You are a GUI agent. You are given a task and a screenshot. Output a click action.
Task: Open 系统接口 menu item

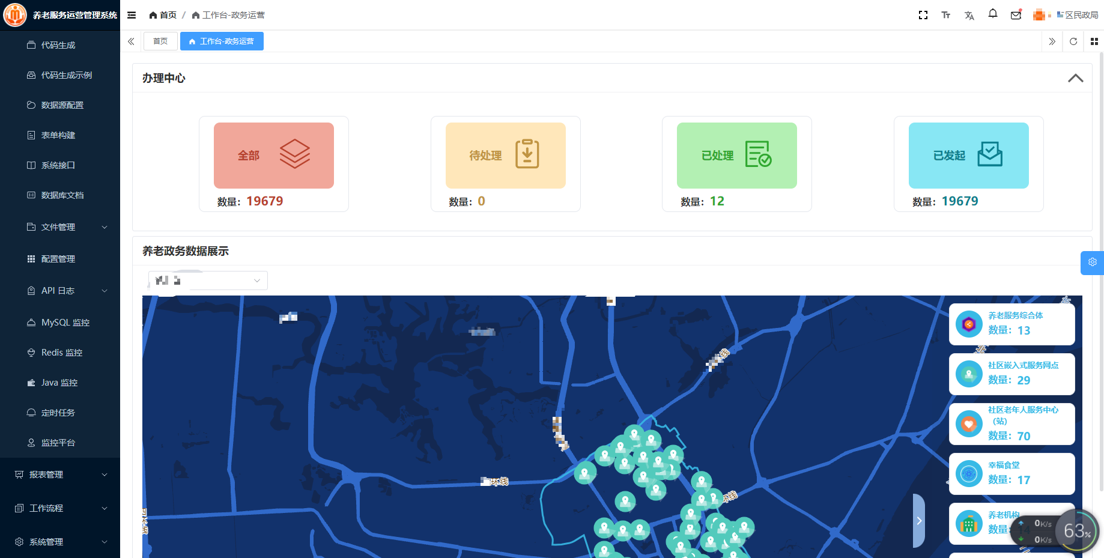(x=60, y=165)
